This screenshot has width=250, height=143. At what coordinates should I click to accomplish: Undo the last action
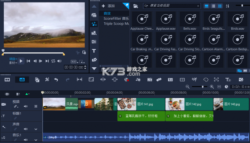(x=56, y=80)
